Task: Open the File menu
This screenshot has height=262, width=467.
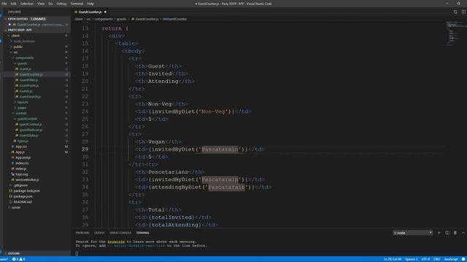Action: point(4,4)
